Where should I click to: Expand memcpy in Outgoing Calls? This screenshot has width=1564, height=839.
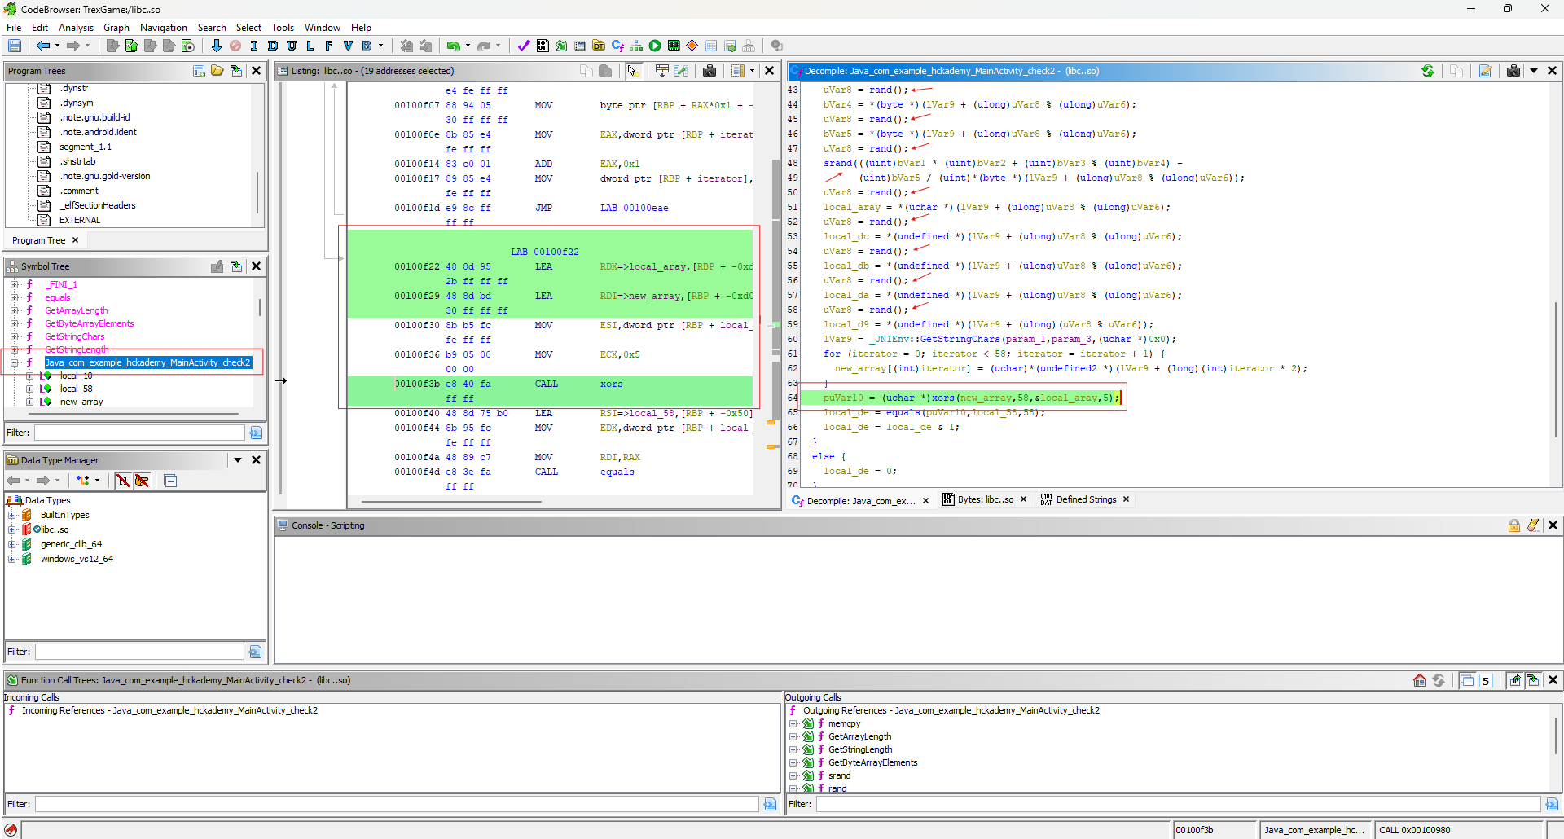tap(793, 723)
